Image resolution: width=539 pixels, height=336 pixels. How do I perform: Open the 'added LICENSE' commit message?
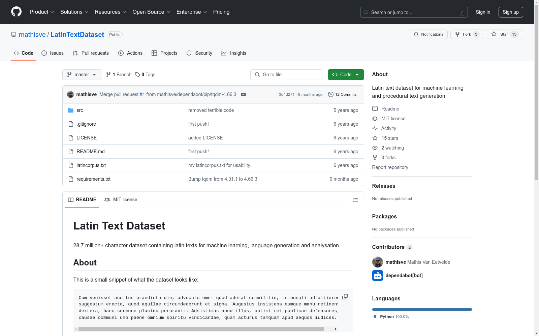(205, 138)
